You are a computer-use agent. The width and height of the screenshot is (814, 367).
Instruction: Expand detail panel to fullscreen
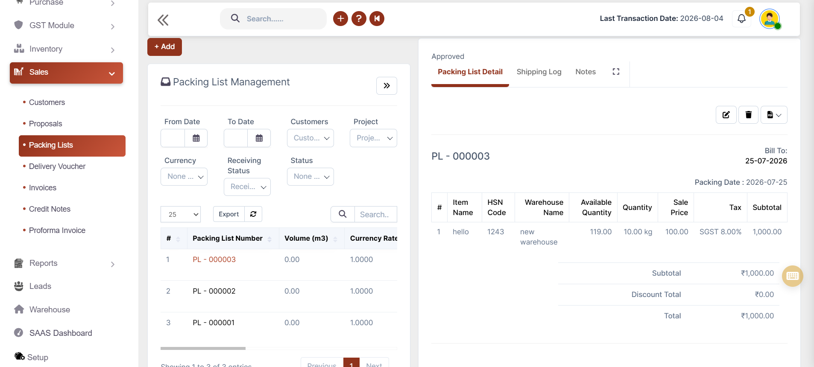pyautogui.click(x=616, y=72)
